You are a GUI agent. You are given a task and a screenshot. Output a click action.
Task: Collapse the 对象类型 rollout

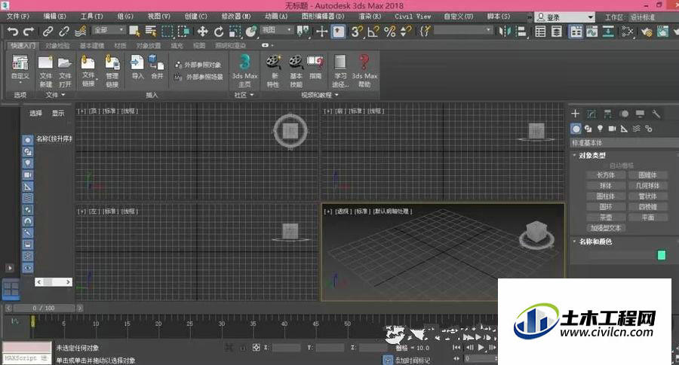592,155
